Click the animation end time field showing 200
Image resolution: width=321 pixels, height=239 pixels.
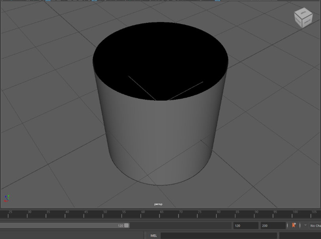click(272, 226)
